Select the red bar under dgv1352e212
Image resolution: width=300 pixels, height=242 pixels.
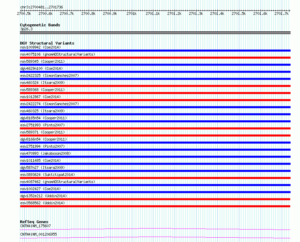click(155, 199)
